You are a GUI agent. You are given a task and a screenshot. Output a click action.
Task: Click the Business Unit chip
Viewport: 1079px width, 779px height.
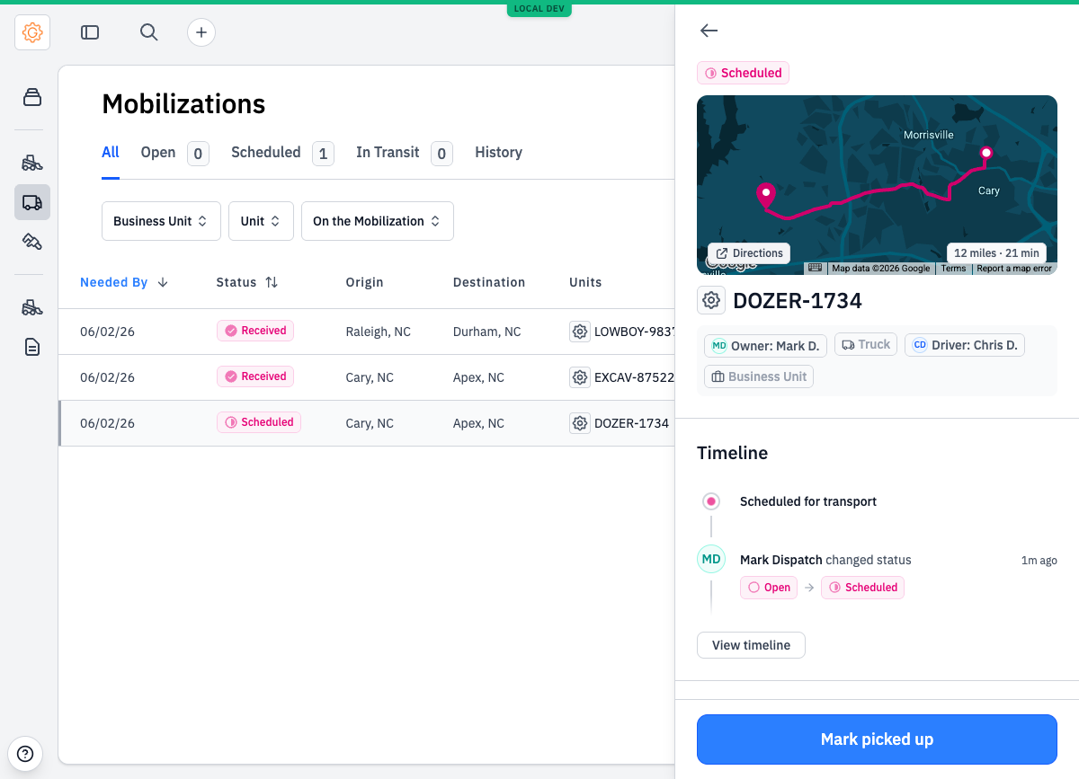(759, 376)
